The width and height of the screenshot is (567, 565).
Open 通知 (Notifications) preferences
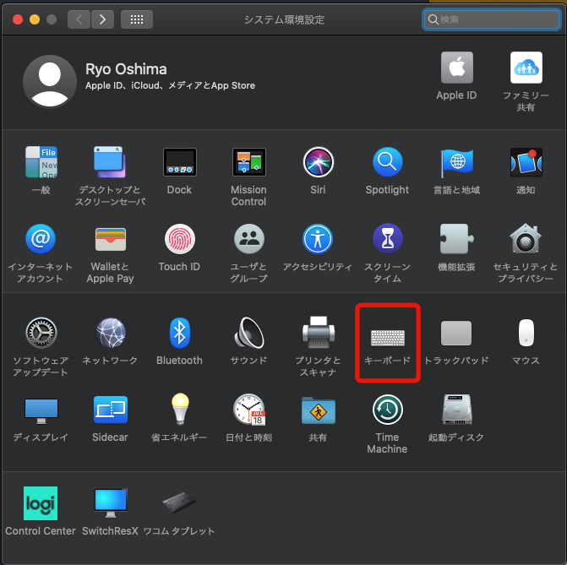coord(526,162)
